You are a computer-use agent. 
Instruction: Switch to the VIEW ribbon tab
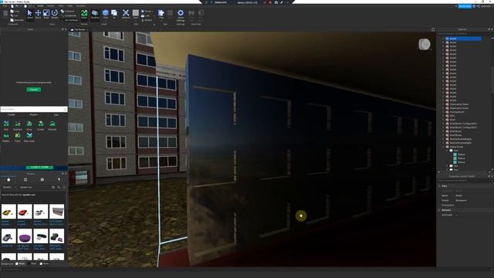click(70, 6)
